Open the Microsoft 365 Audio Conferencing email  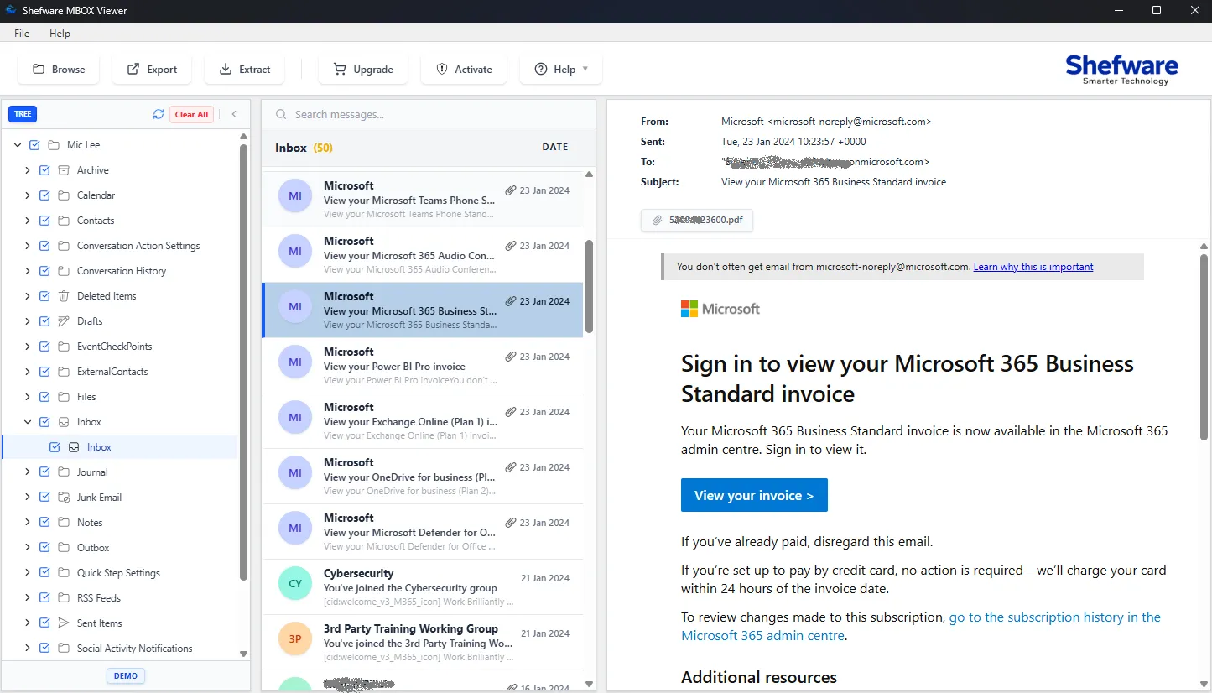(x=422, y=255)
